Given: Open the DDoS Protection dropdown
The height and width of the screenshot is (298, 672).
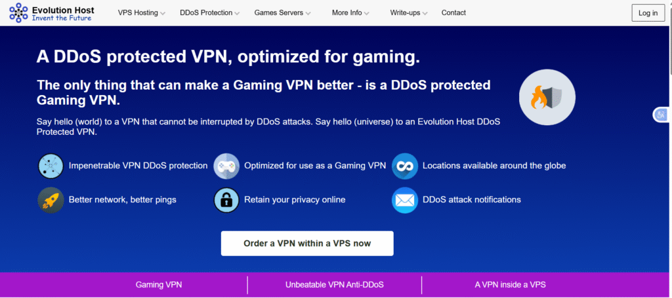Looking at the screenshot, I should 210,13.
